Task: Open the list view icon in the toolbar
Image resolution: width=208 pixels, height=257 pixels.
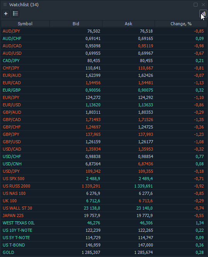Action: 15,14
